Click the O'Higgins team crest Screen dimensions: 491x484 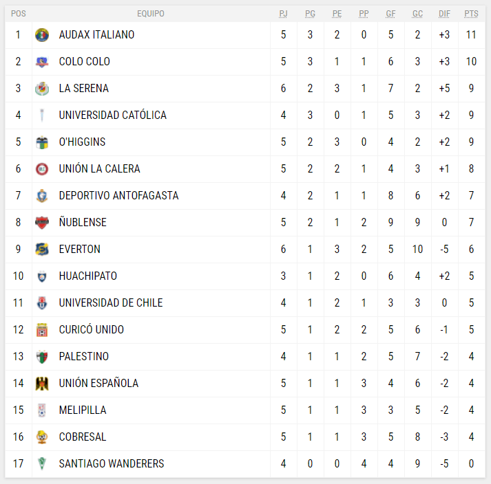[x=42, y=142]
